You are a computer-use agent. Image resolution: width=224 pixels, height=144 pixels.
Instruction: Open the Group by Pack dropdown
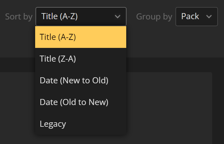(x=197, y=17)
